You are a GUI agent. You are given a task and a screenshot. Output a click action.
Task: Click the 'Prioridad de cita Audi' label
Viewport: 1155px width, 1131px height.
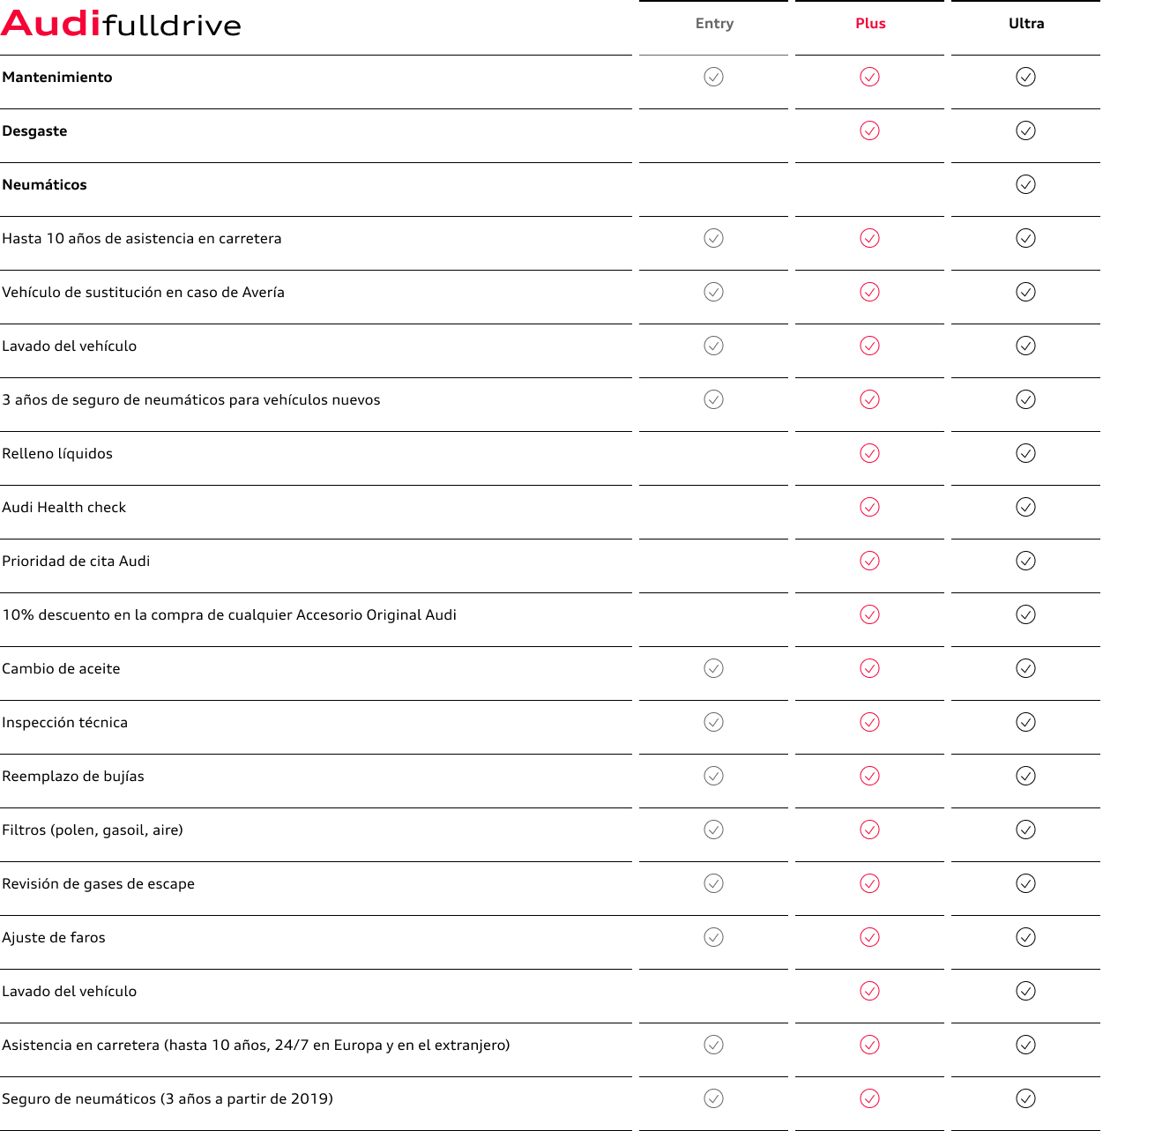point(76,562)
